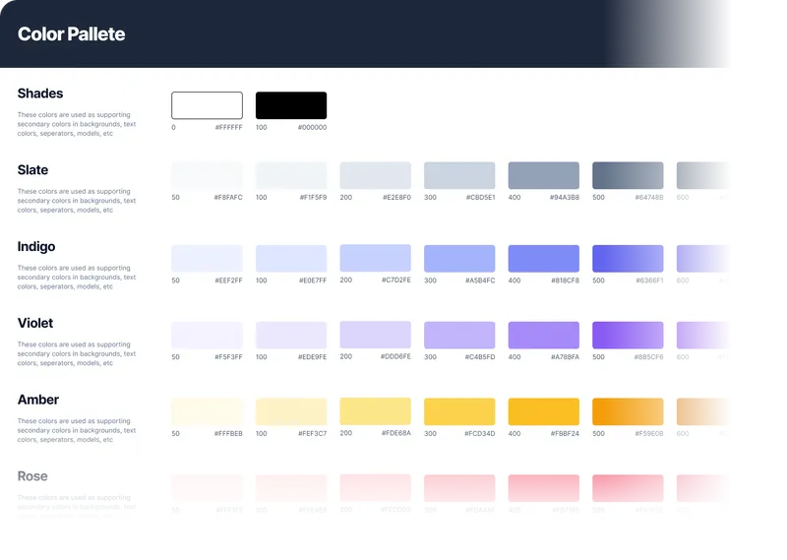787x560 pixels.
Task: Choose the Slate 400 swatch #94A3B8
Action: point(544,175)
